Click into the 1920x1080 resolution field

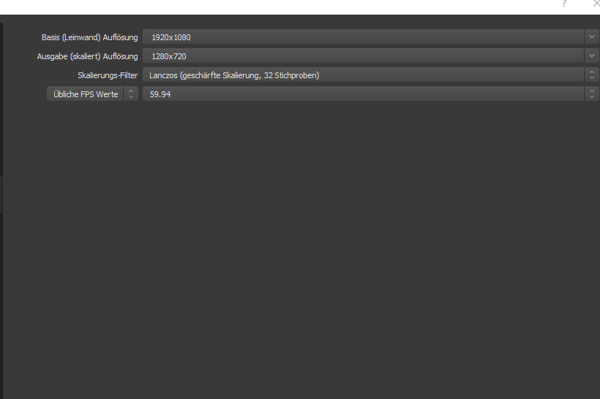(x=362, y=37)
